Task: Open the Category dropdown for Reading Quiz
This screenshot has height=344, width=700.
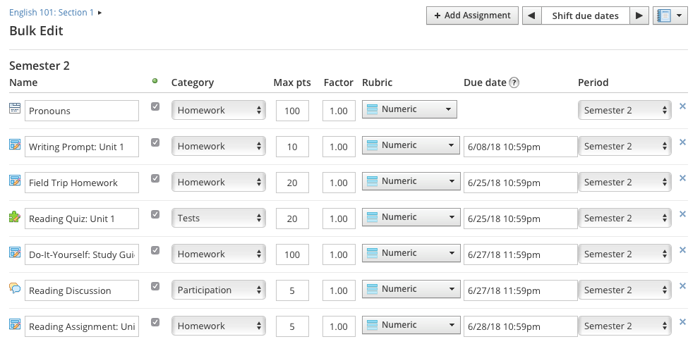Action: [x=219, y=219]
